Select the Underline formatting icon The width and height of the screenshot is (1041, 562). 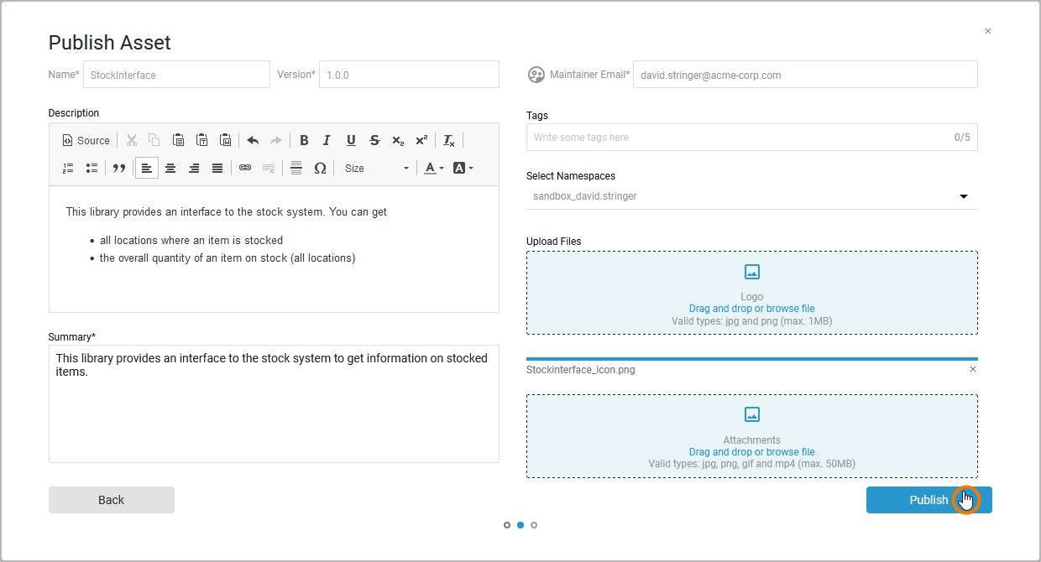tap(350, 140)
